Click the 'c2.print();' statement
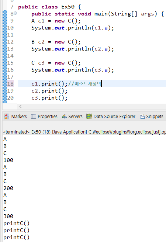166x242 pixels. tap(49, 91)
